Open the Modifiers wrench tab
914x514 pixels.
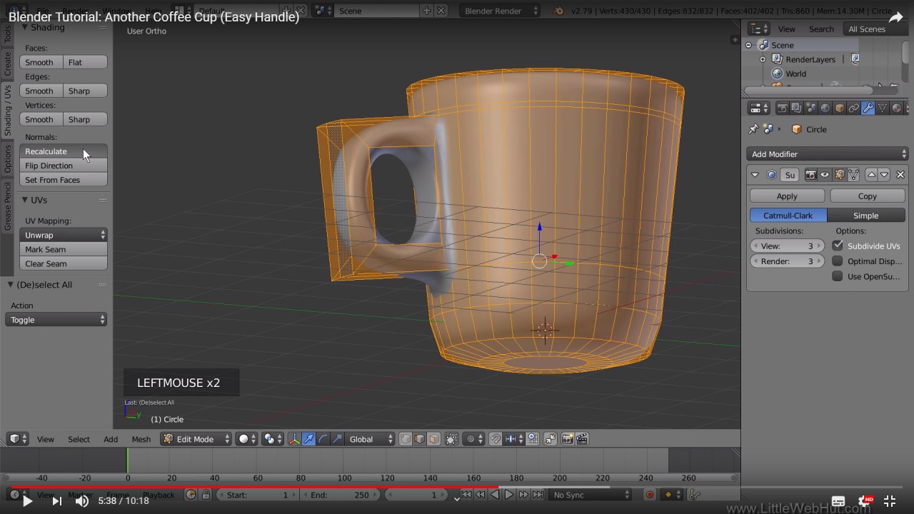(868, 108)
